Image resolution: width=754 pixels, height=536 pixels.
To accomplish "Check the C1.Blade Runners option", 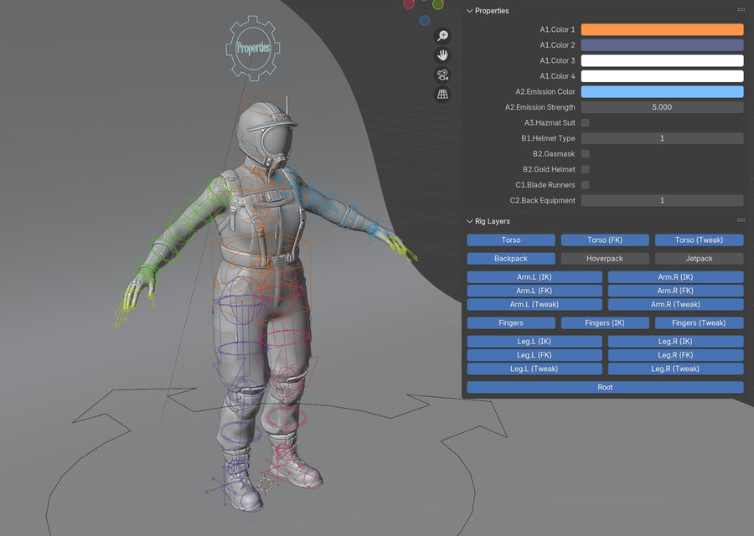I will (x=583, y=184).
